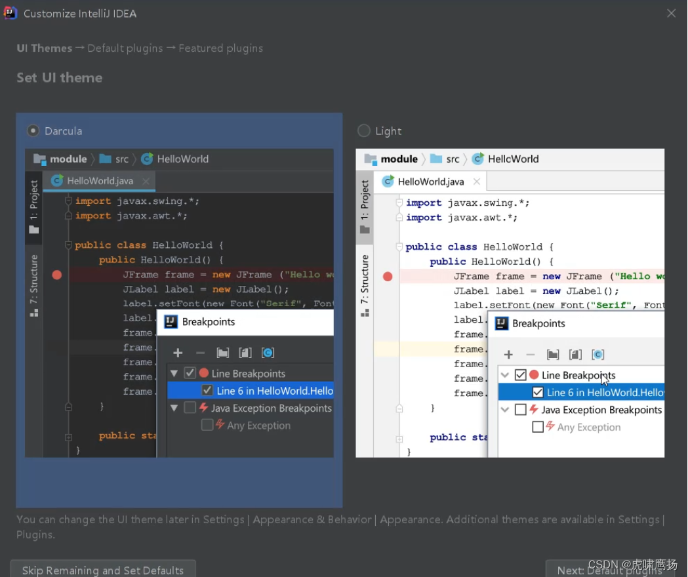Select the Darcula theme radio button
Viewport: 688px width, 577px height.
(33, 130)
